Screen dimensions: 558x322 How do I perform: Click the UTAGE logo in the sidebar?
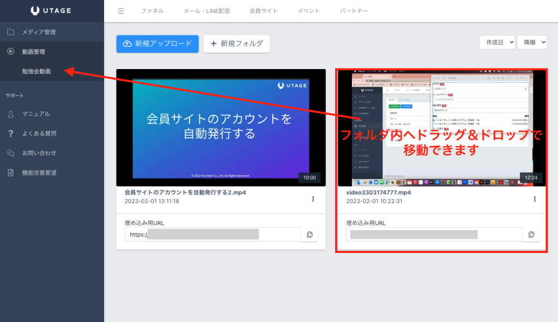click(52, 11)
